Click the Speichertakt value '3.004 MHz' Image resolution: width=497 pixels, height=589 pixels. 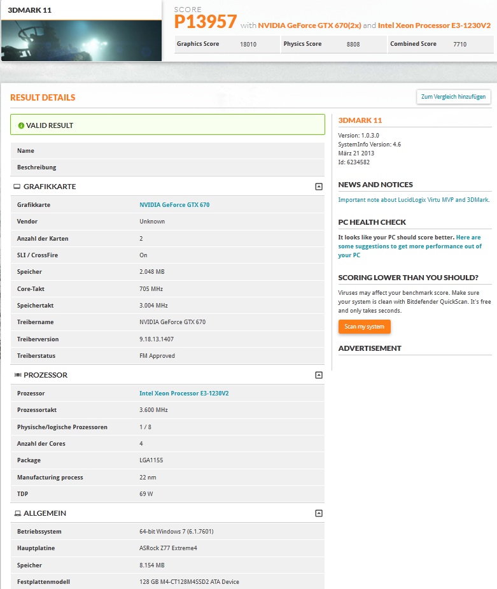click(153, 306)
